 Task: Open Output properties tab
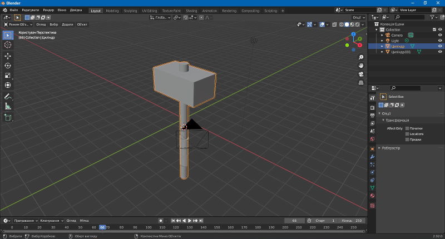[372, 116]
